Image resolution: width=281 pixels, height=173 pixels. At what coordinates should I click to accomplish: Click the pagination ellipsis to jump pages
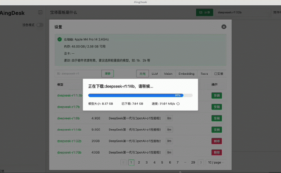tap(185, 162)
